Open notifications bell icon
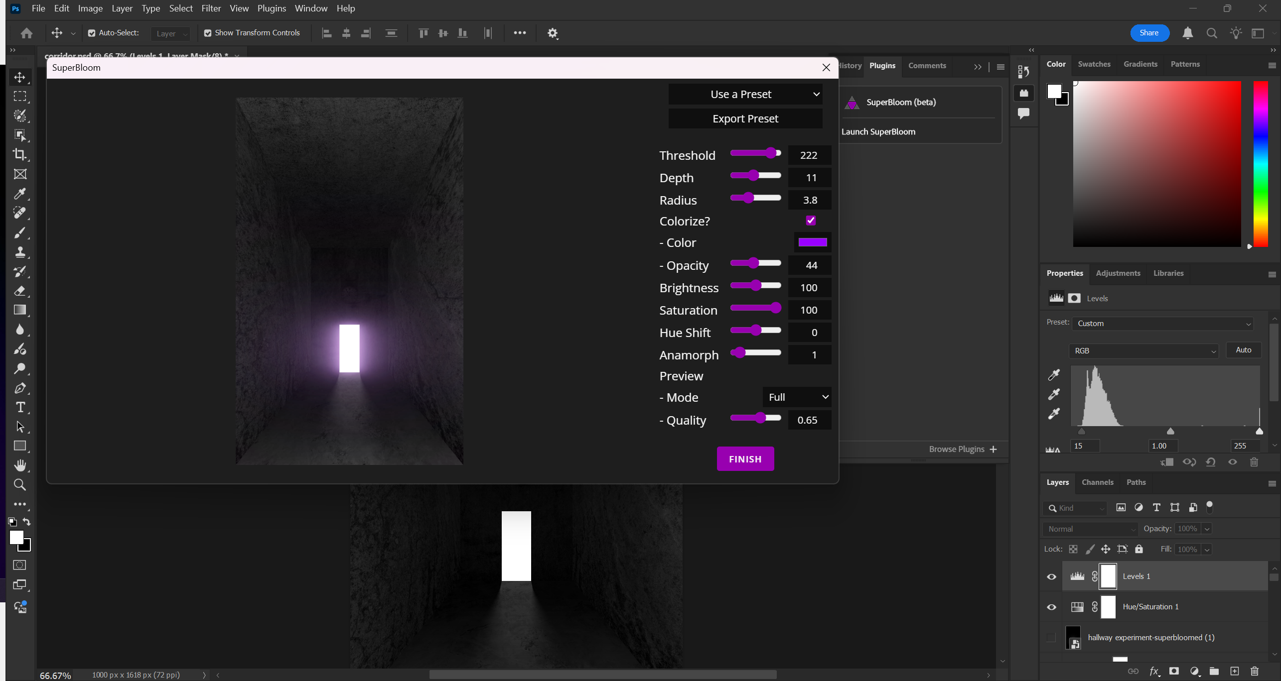Image resolution: width=1281 pixels, height=681 pixels. pyautogui.click(x=1188, y=33)
